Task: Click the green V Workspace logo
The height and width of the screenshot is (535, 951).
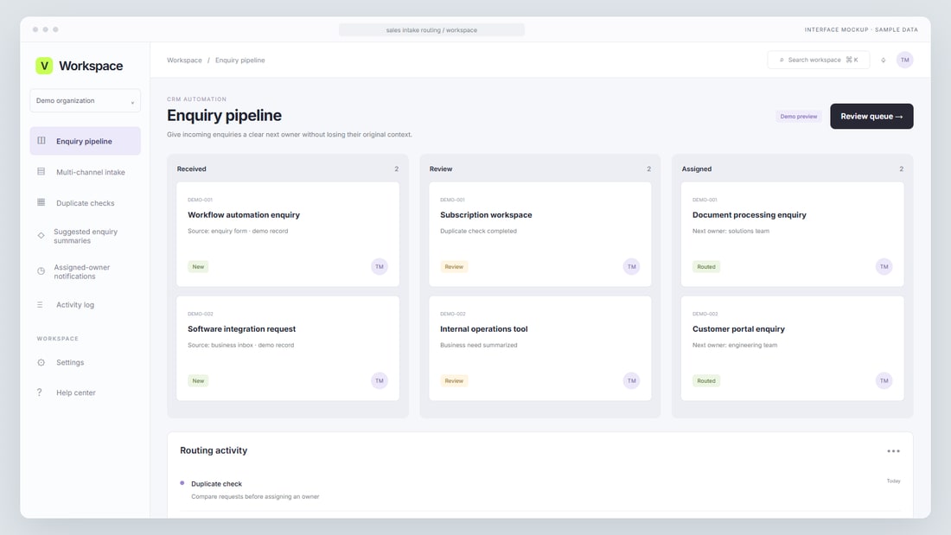Action: pos(44,66)
